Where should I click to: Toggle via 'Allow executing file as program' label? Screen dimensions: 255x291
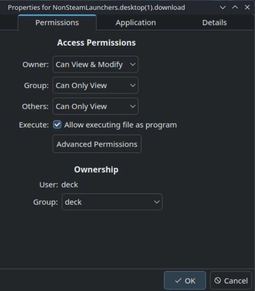[121, 125]
